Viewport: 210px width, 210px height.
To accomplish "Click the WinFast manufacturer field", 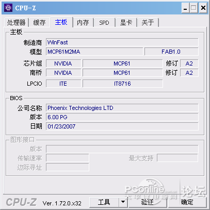I will [122, 42].
